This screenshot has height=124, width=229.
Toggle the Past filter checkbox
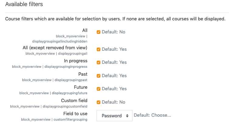98,76
